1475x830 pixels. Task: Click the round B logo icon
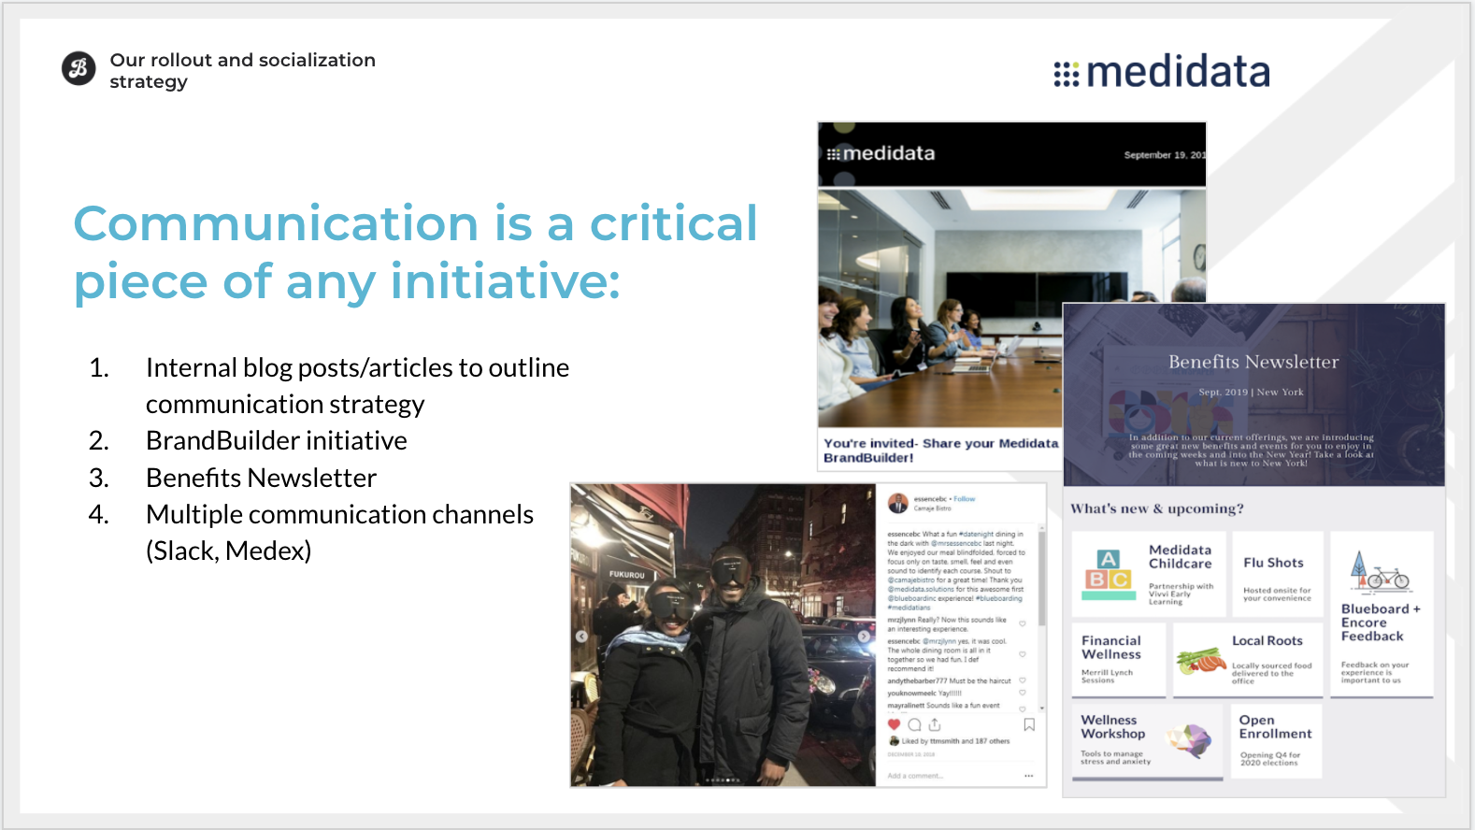point(79,68)
